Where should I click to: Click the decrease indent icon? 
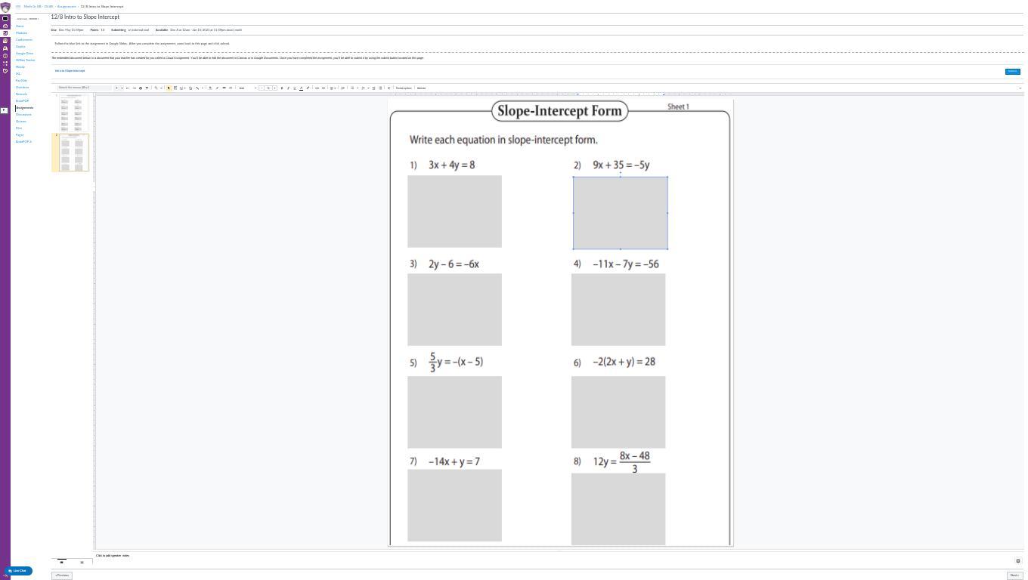click(373, 88)
